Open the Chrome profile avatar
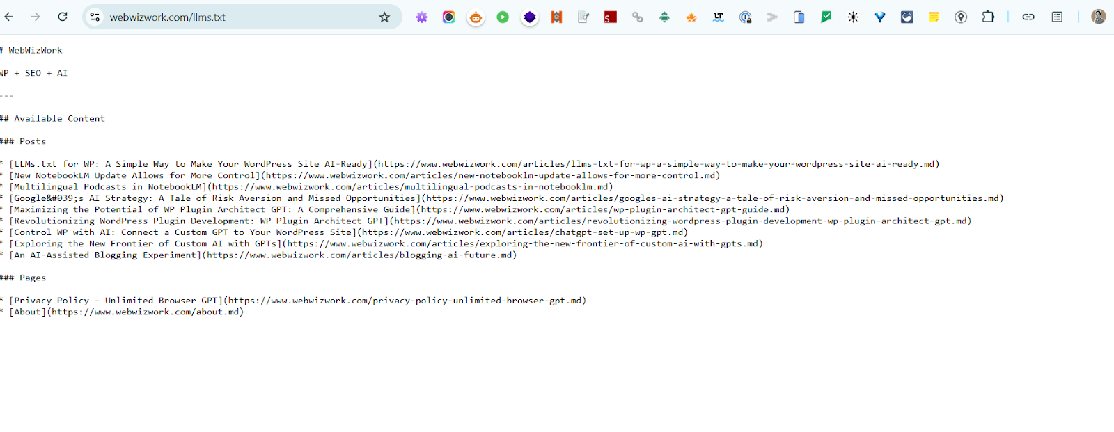The height and width of the screenshot is (432, 1114). click(x=1099, y=17)
